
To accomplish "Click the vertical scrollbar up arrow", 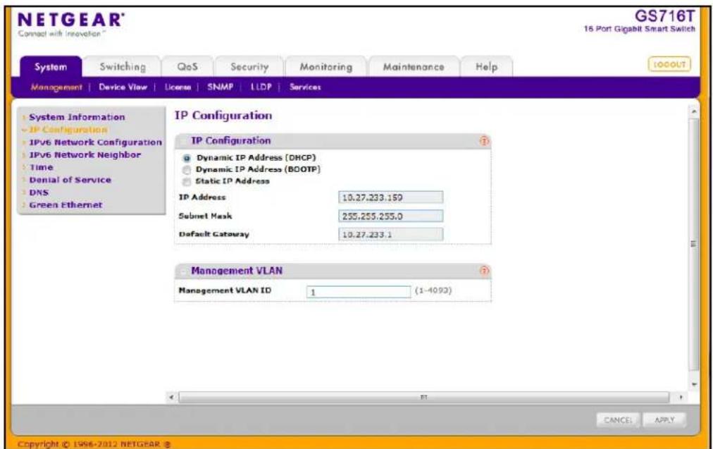I will point(694,111).
